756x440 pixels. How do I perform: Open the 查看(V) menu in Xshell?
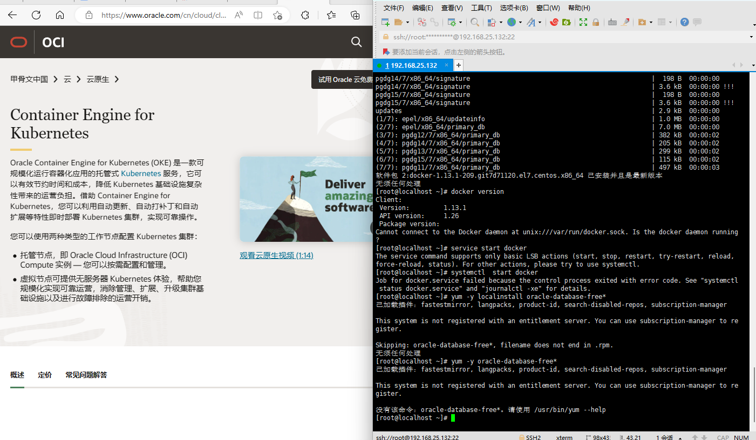(452, 8)
